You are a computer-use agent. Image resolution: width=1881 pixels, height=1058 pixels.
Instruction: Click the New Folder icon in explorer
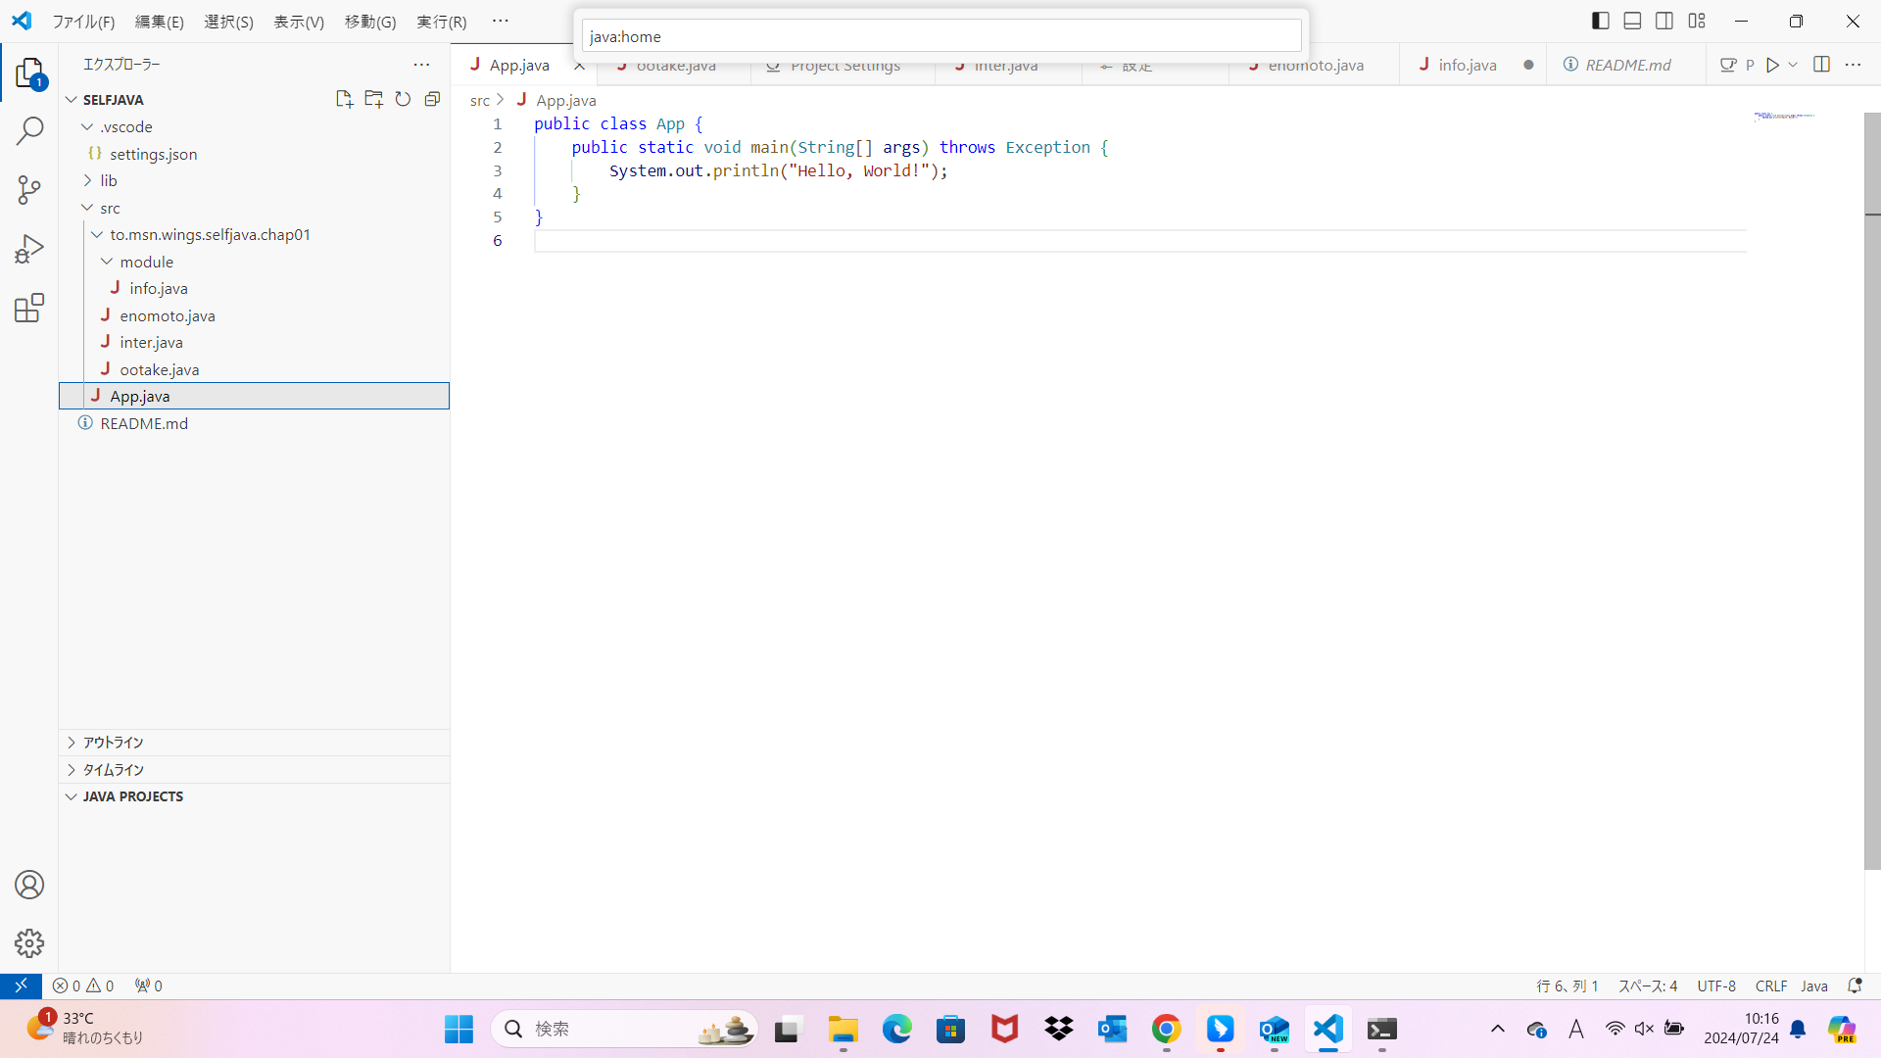pos(373,99)
